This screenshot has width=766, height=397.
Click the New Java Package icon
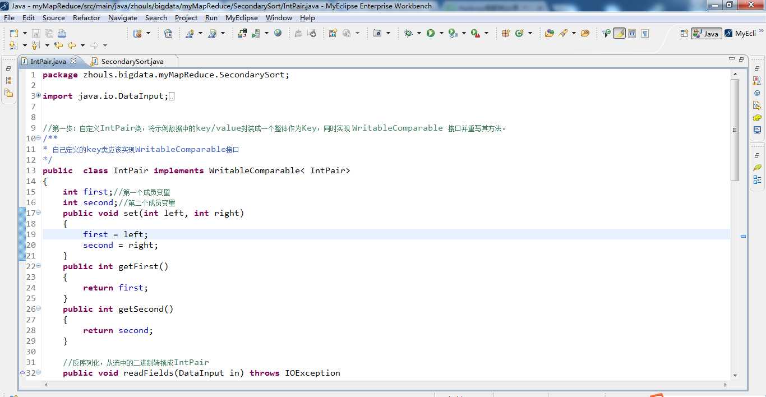(506, 33)
